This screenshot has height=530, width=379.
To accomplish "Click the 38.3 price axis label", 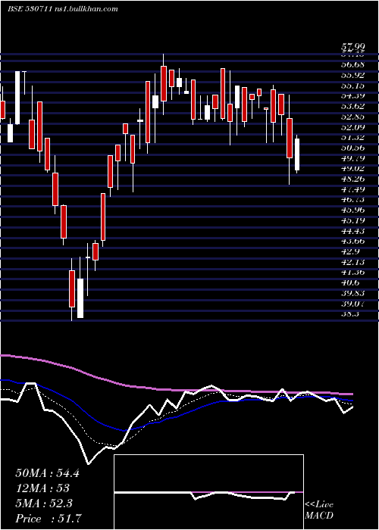I will 350,314.
